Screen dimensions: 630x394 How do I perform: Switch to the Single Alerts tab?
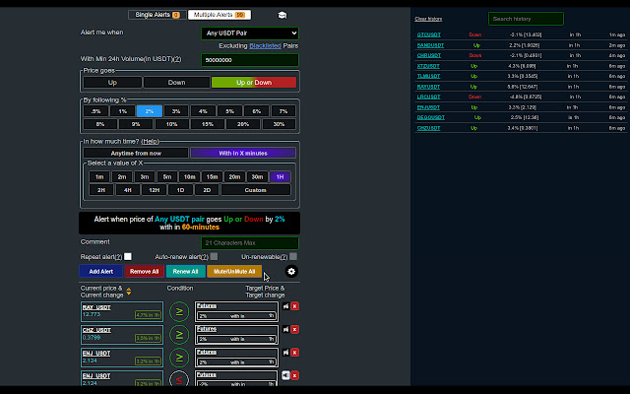tap(157, 15)
